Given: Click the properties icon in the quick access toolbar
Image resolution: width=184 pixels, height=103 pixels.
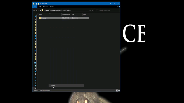Looking at the screenshot, I should [x=37, y=4].
